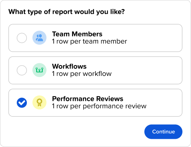Viewport: 191px width, 147px height.
Task: Select the Workflows radio button
Action: coord(22,70)
